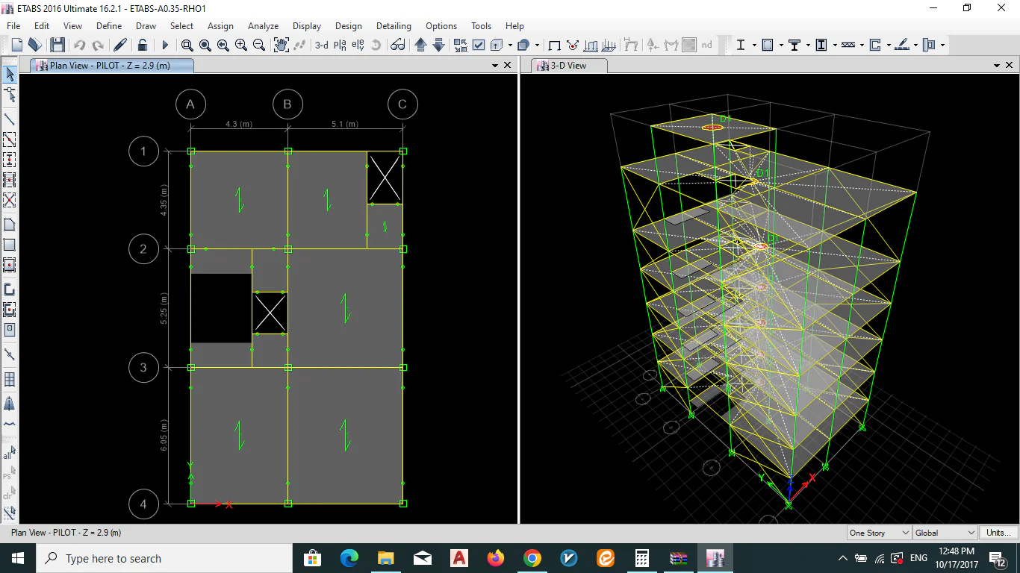This screenshot has height=573, width=1020.
Task: Open the One Story dropdown
Action: [x=879, y=533]
